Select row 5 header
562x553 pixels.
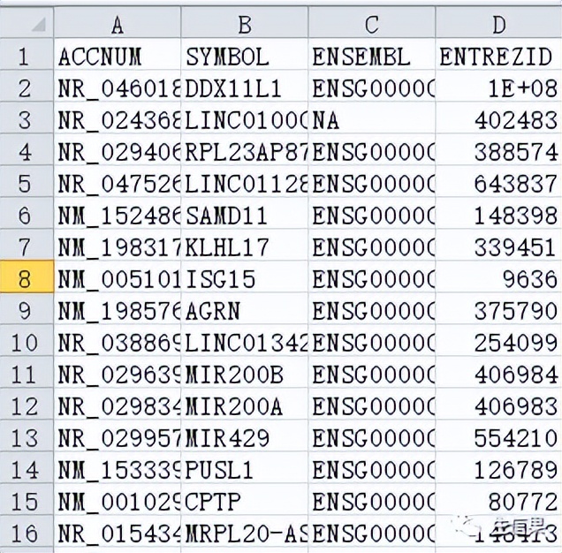coord(27,181)
